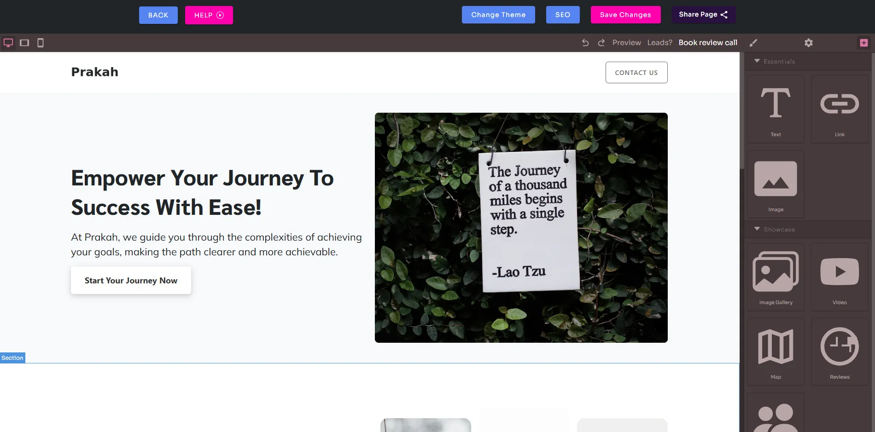Image resolution: width=875 pixels, height=432 pixels.
Task: Open the Share Page dropdown
Action: [x=703, y=14]
